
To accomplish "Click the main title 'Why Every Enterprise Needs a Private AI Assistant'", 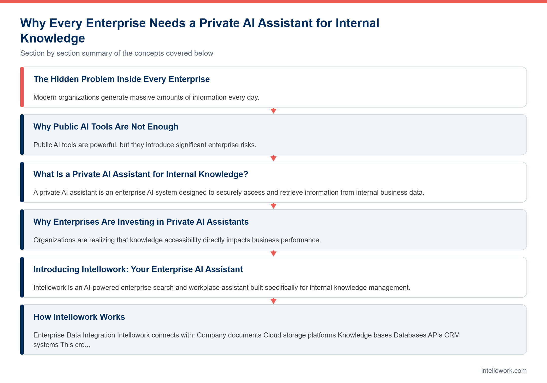I will (x=200, y=30).
